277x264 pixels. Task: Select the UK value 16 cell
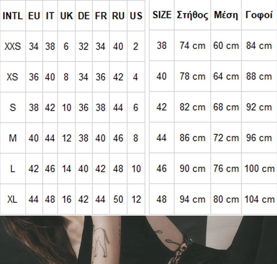pyautogui.click(x=66, y=199)
